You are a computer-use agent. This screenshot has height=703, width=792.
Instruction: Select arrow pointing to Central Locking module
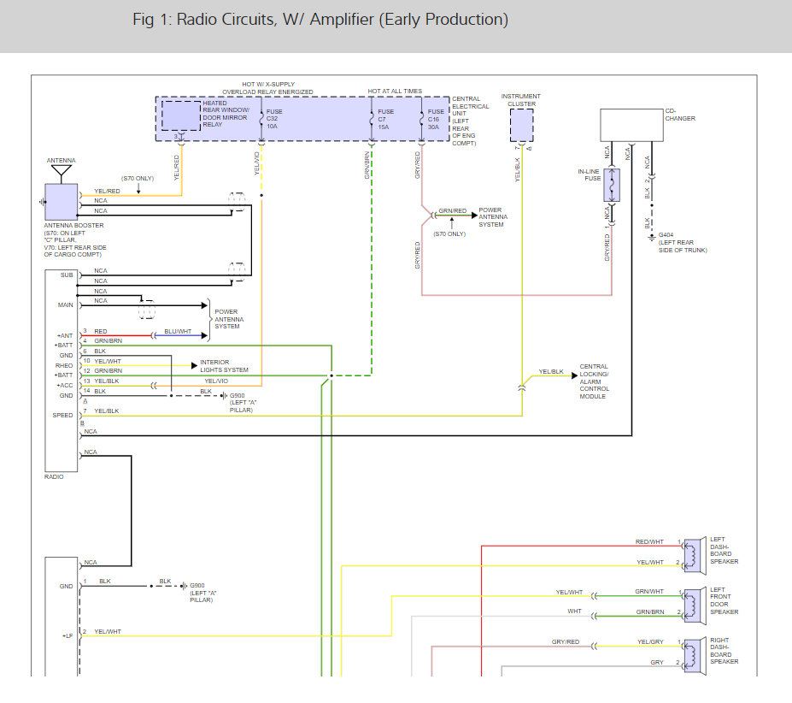coord(574,375)
